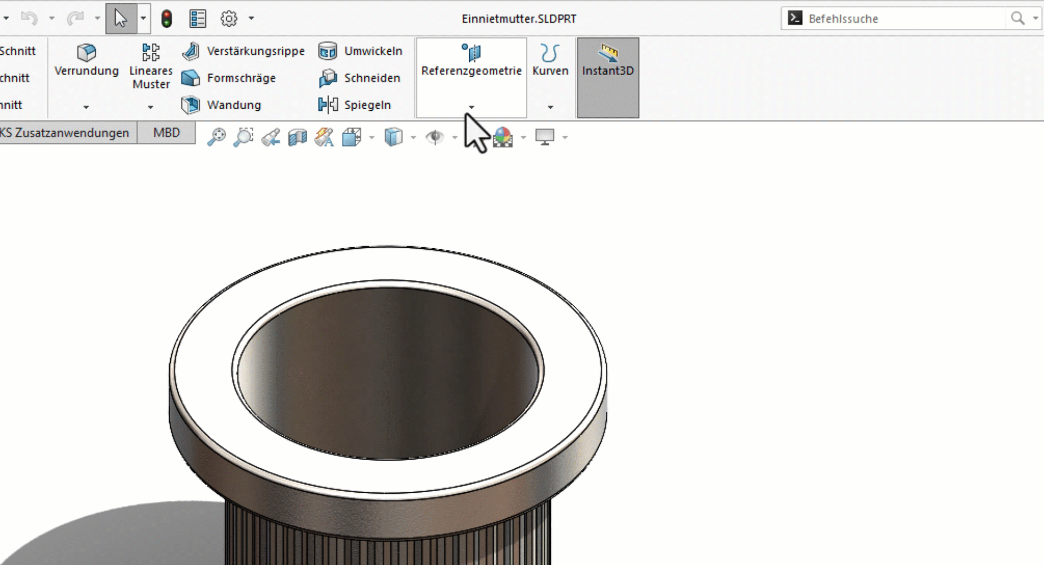Click the Zoom to fit icon

[x=216, y=137]
